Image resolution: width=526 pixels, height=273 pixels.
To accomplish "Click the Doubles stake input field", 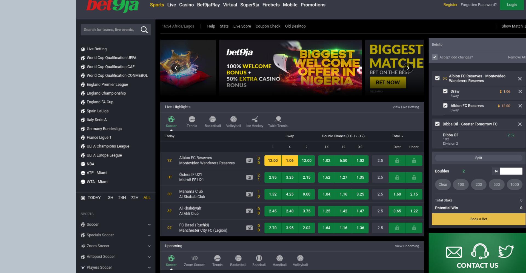I will (511, 171).
